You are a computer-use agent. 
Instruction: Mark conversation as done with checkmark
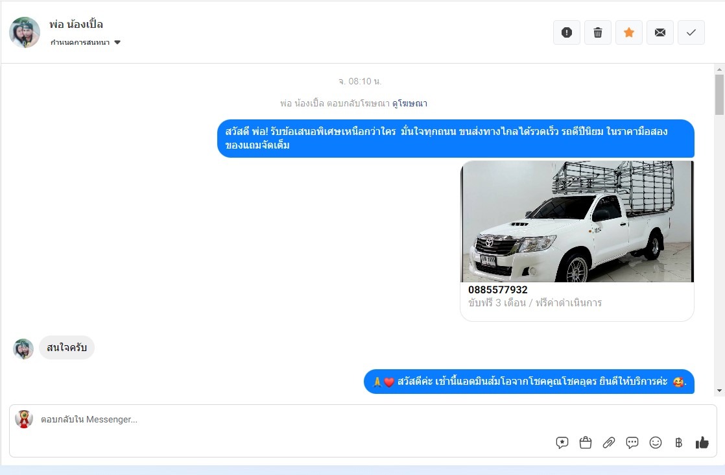pyautogui.click(x=691, y=32)
